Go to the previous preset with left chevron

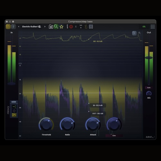[x=19, y=26]
